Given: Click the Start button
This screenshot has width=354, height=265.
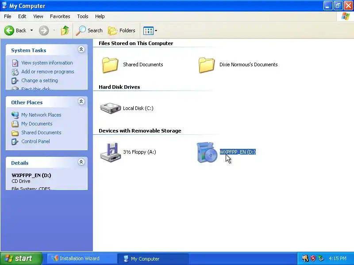Looking at the screenshot, I should [x=21, y=258].
